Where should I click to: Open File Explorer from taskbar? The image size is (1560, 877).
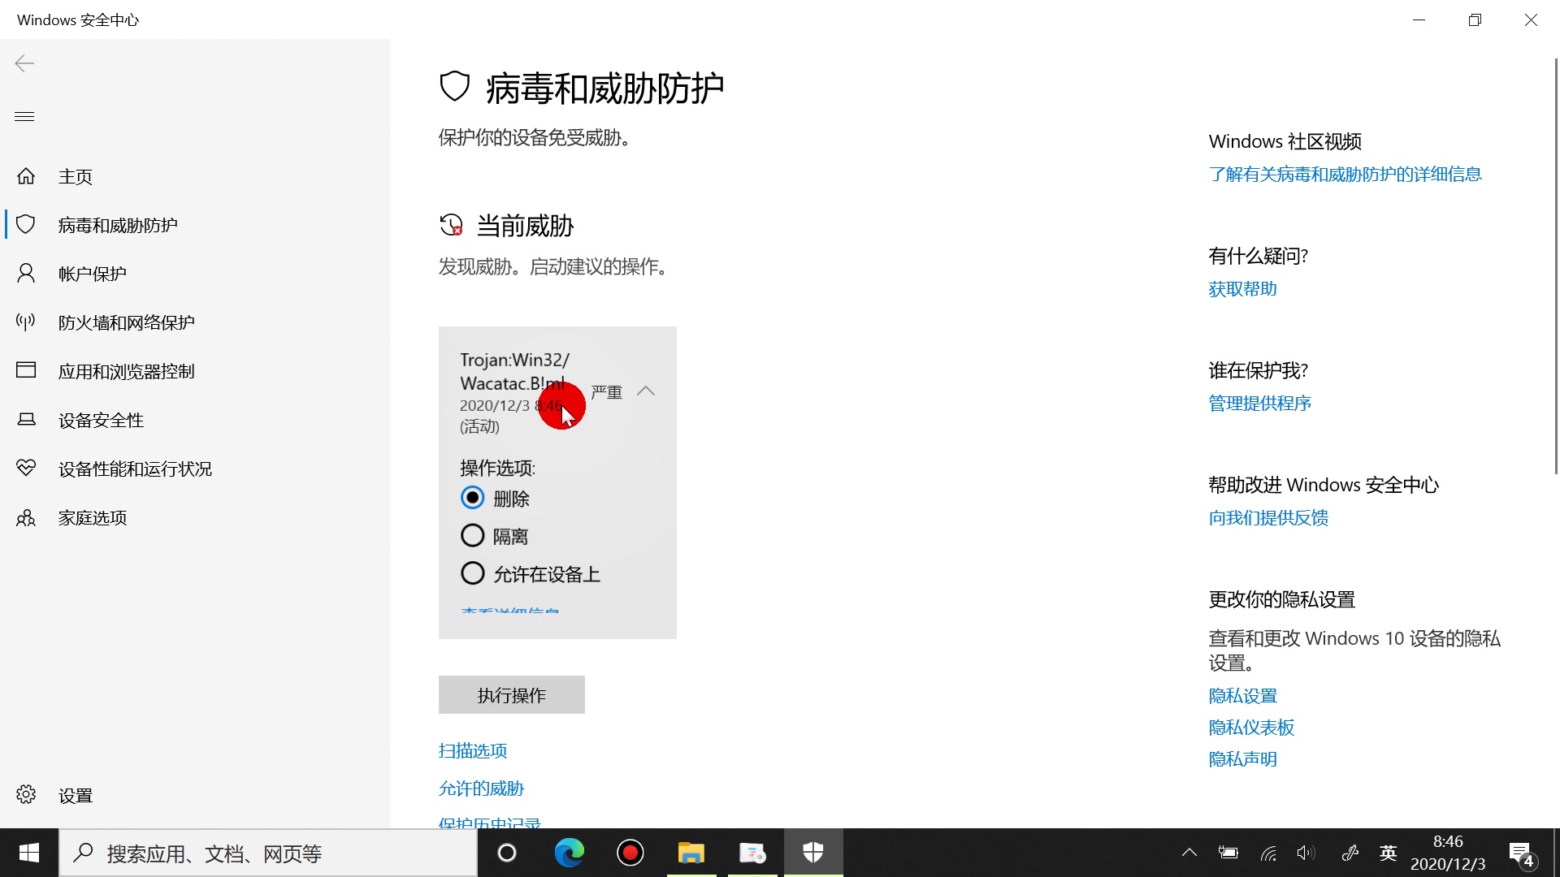pyautogui.click(x=691, y=853)
